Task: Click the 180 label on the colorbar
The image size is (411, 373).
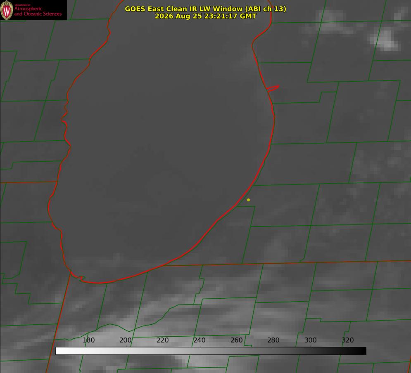Action: click(x=88, y=340)
